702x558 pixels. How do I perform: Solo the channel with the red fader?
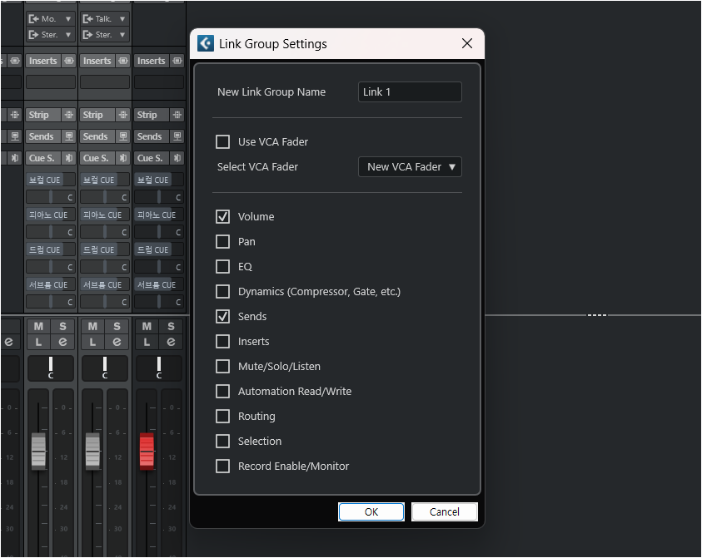coord(171,327)
